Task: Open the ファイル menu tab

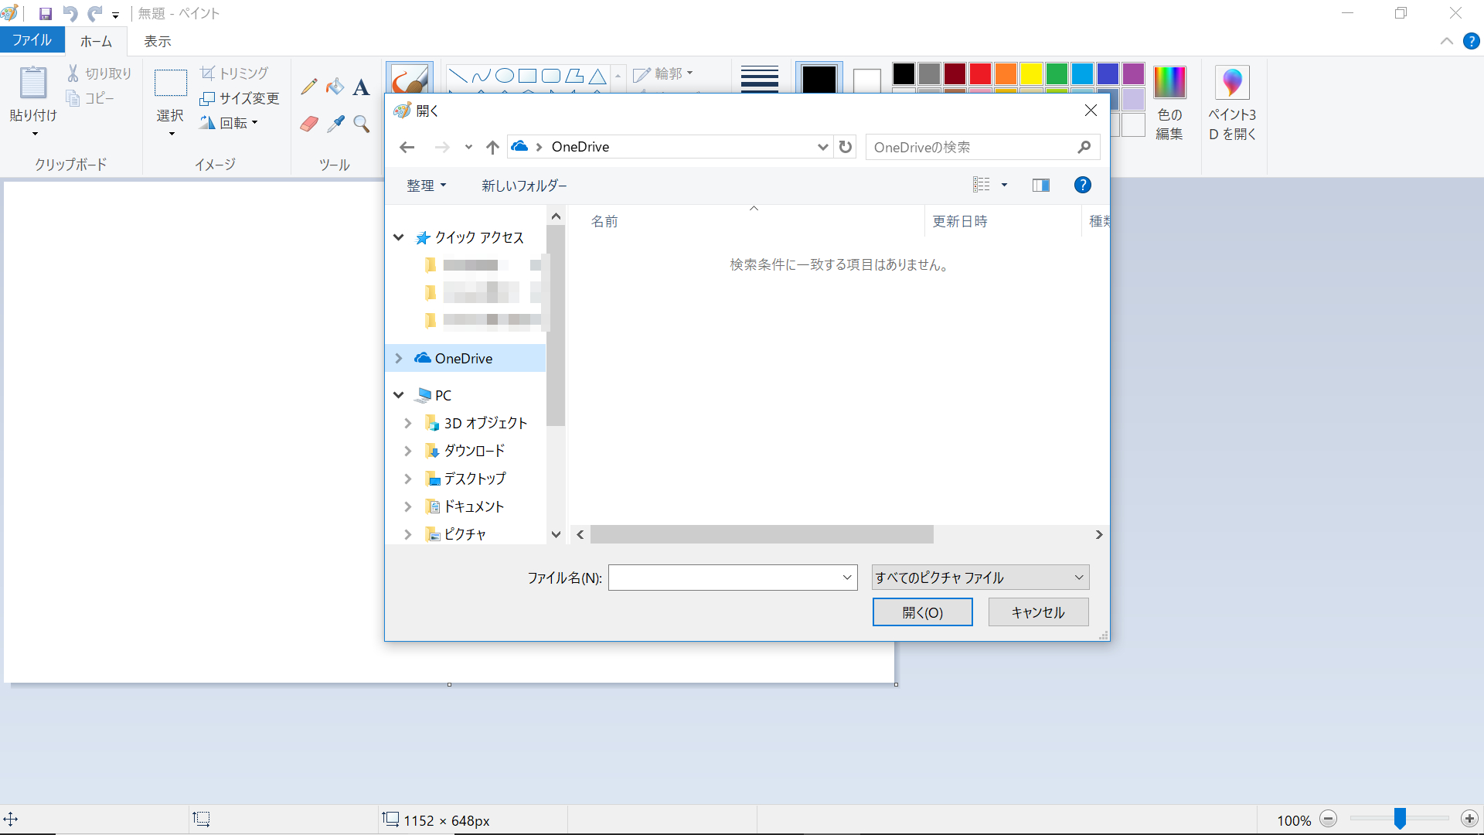Action: [32, 40]
